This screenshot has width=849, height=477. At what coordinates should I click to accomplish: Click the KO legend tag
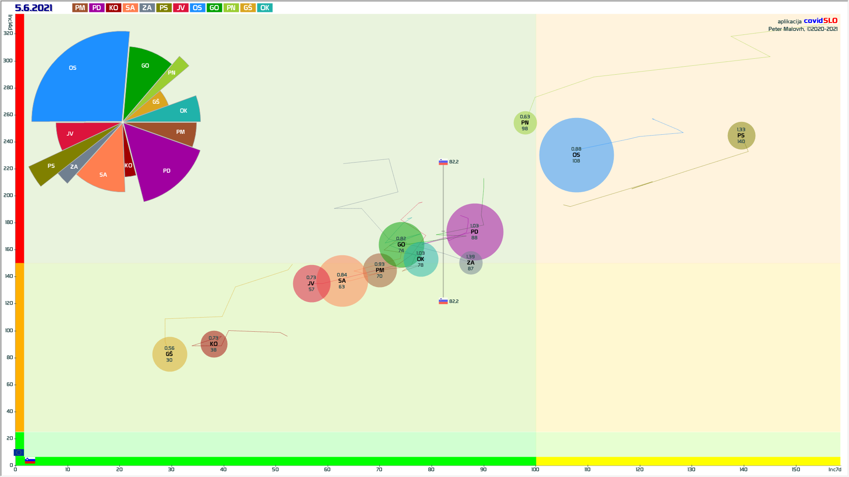pos(114,8)
